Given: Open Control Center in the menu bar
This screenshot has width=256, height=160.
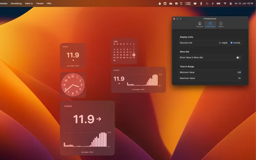Looking at the screenshot, I should click(231, 4).
